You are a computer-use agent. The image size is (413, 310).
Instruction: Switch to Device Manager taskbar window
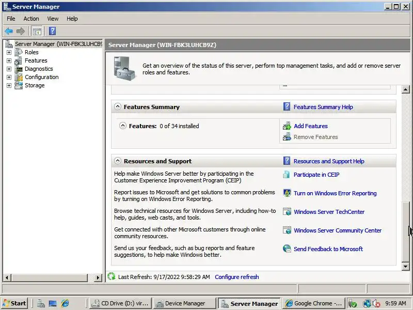[184, 303]
